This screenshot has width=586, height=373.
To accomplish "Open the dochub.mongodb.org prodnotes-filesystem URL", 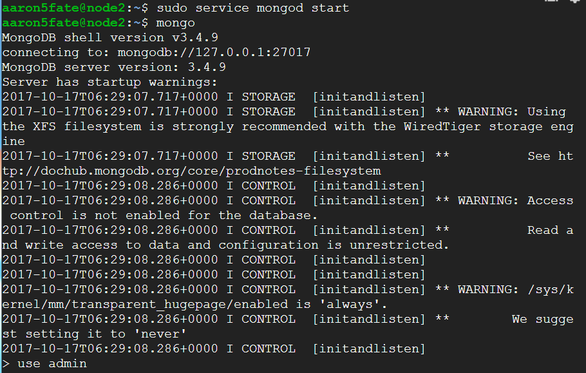I will 191,171.
